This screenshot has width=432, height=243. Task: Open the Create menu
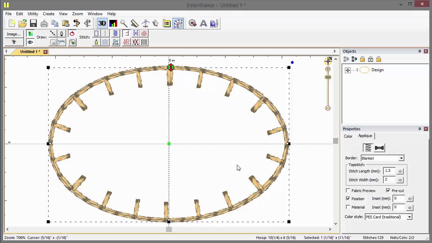pos(49,14)
